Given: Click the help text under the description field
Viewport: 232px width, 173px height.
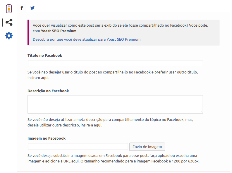Looking at the screenshot, I should [110, 122].
